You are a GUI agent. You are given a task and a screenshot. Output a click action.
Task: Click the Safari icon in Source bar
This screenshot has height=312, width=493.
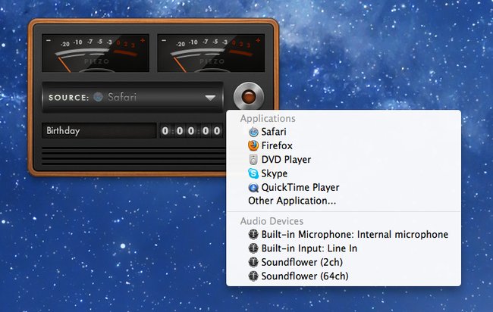click(98, 97)
